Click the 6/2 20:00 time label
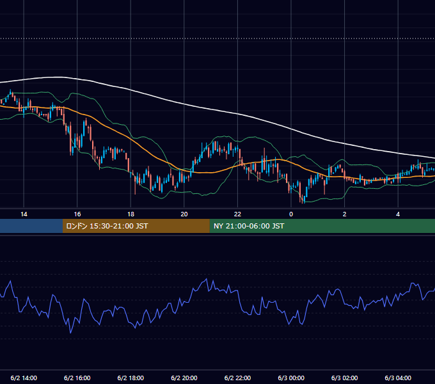435x384 pixels. pos(184,378)
